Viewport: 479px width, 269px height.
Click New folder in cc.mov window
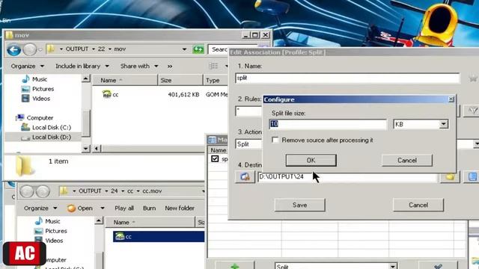point(180,208)
